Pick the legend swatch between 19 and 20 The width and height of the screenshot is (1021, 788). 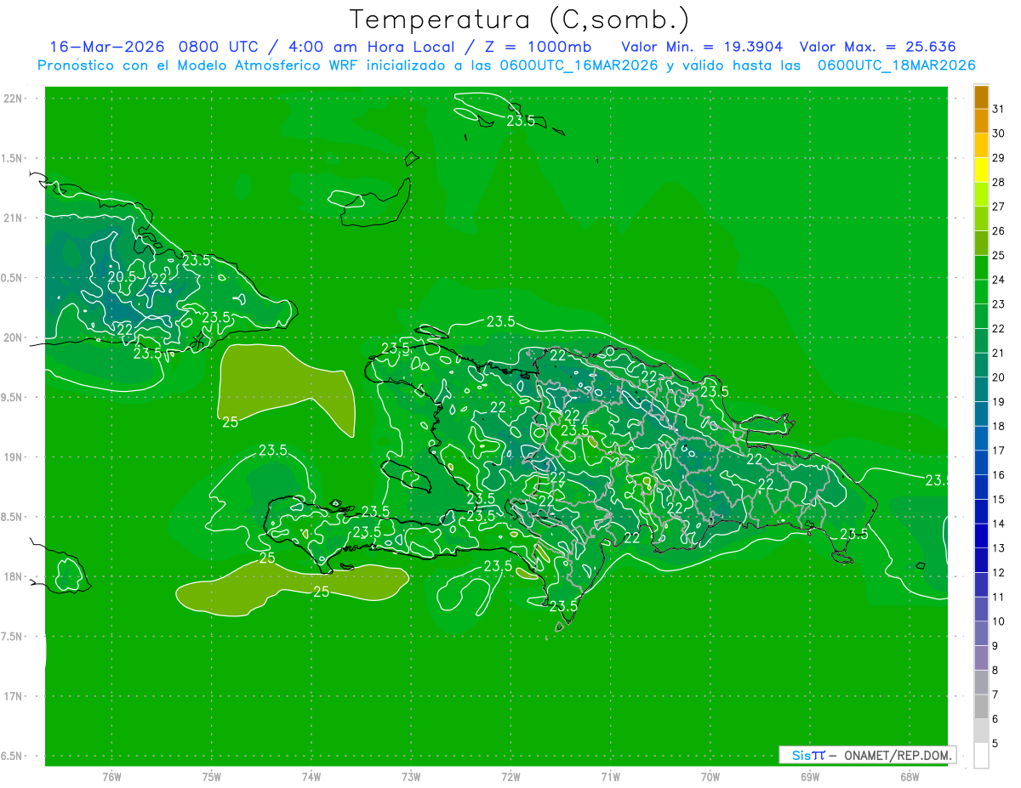(981, 389)
